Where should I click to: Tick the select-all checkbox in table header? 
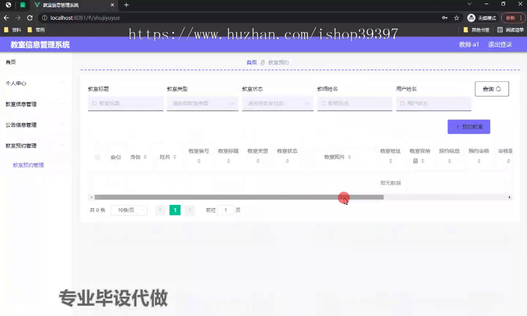tap(97, 157)
